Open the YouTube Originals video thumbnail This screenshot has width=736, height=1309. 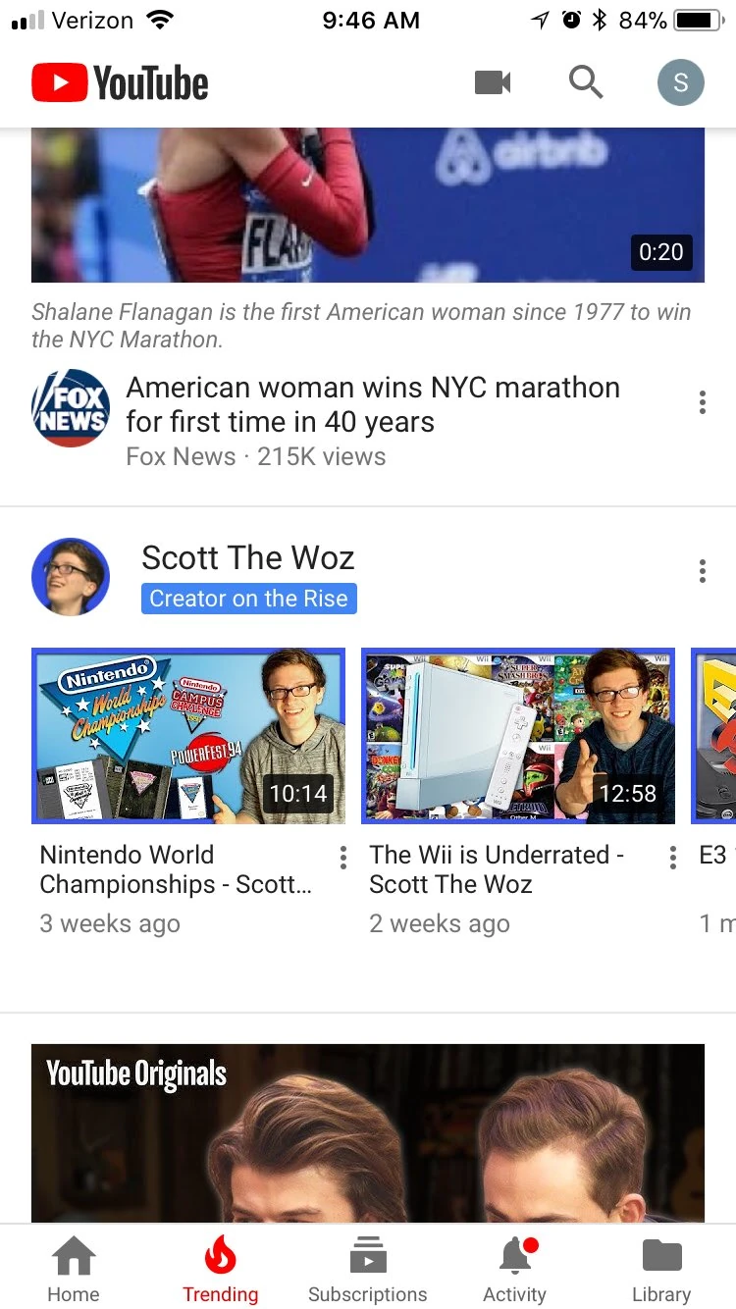pyautogui.click(x=368, y=1133)
